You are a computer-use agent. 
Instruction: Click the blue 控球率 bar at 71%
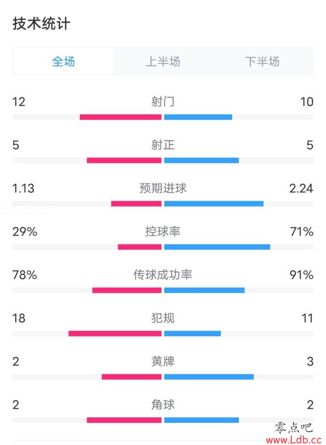[x=217, y=247]
